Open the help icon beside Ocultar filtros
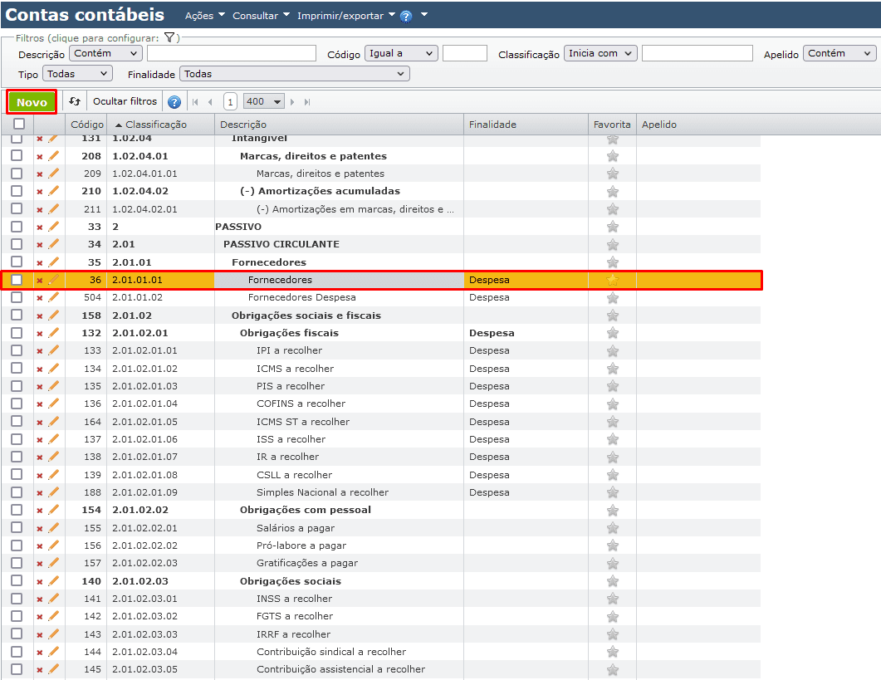 pos(174,102)
